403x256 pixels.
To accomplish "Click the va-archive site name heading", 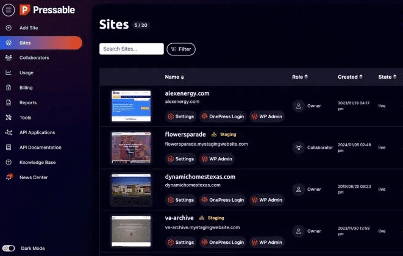I will pos(179,218).
